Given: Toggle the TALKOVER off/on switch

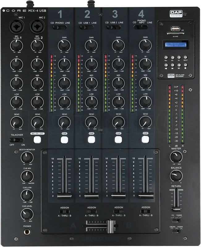Looking at the screenshot, I should click(17, 140).
